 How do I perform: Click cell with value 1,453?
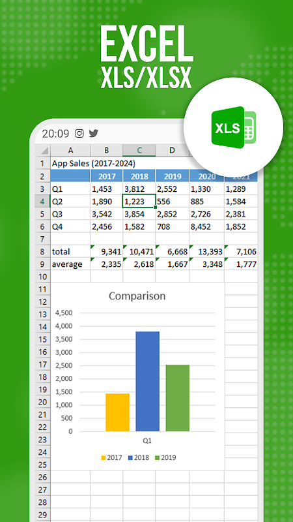pos(106,189)
